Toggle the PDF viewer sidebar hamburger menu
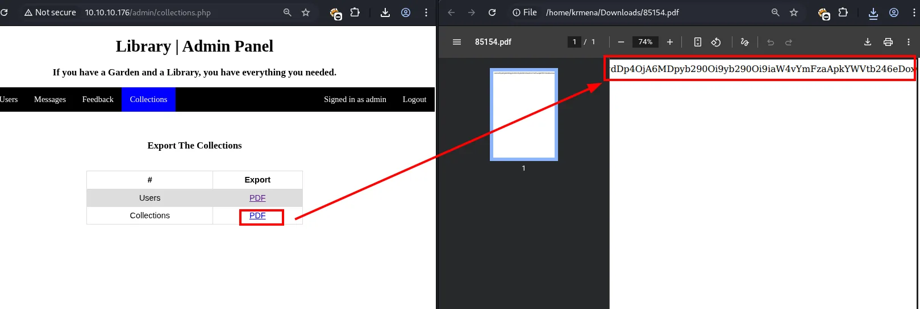 (457, 42)
